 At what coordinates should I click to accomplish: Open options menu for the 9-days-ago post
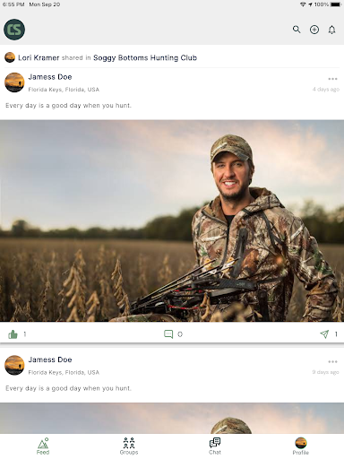[332, 361]
